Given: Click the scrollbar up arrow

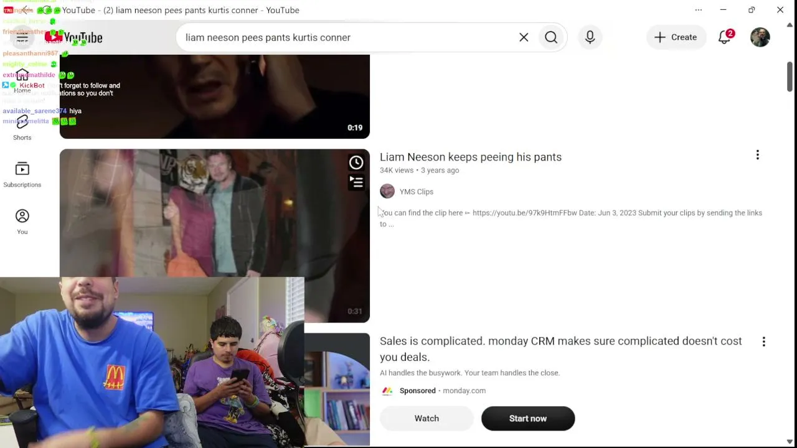Looking at the screenshot, I should (790, 26).
